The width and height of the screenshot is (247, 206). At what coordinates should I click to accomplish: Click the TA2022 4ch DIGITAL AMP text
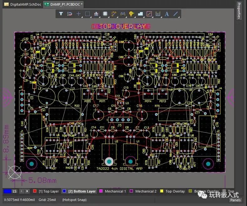pos(119,168)
